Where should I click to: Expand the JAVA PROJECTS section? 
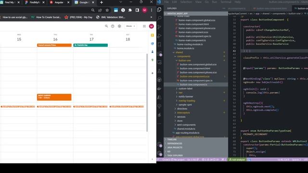click(196, 148)
